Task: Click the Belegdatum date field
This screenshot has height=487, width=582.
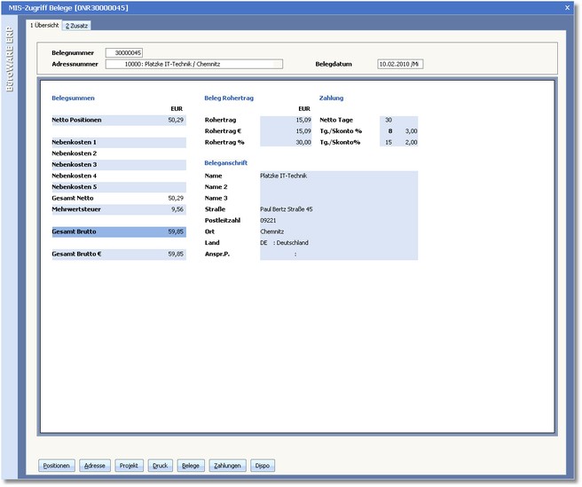Action: coord(400,64)
